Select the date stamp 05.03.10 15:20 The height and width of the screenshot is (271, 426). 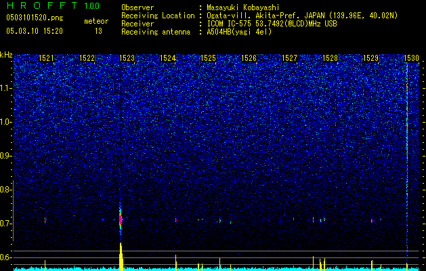point(35,31)
